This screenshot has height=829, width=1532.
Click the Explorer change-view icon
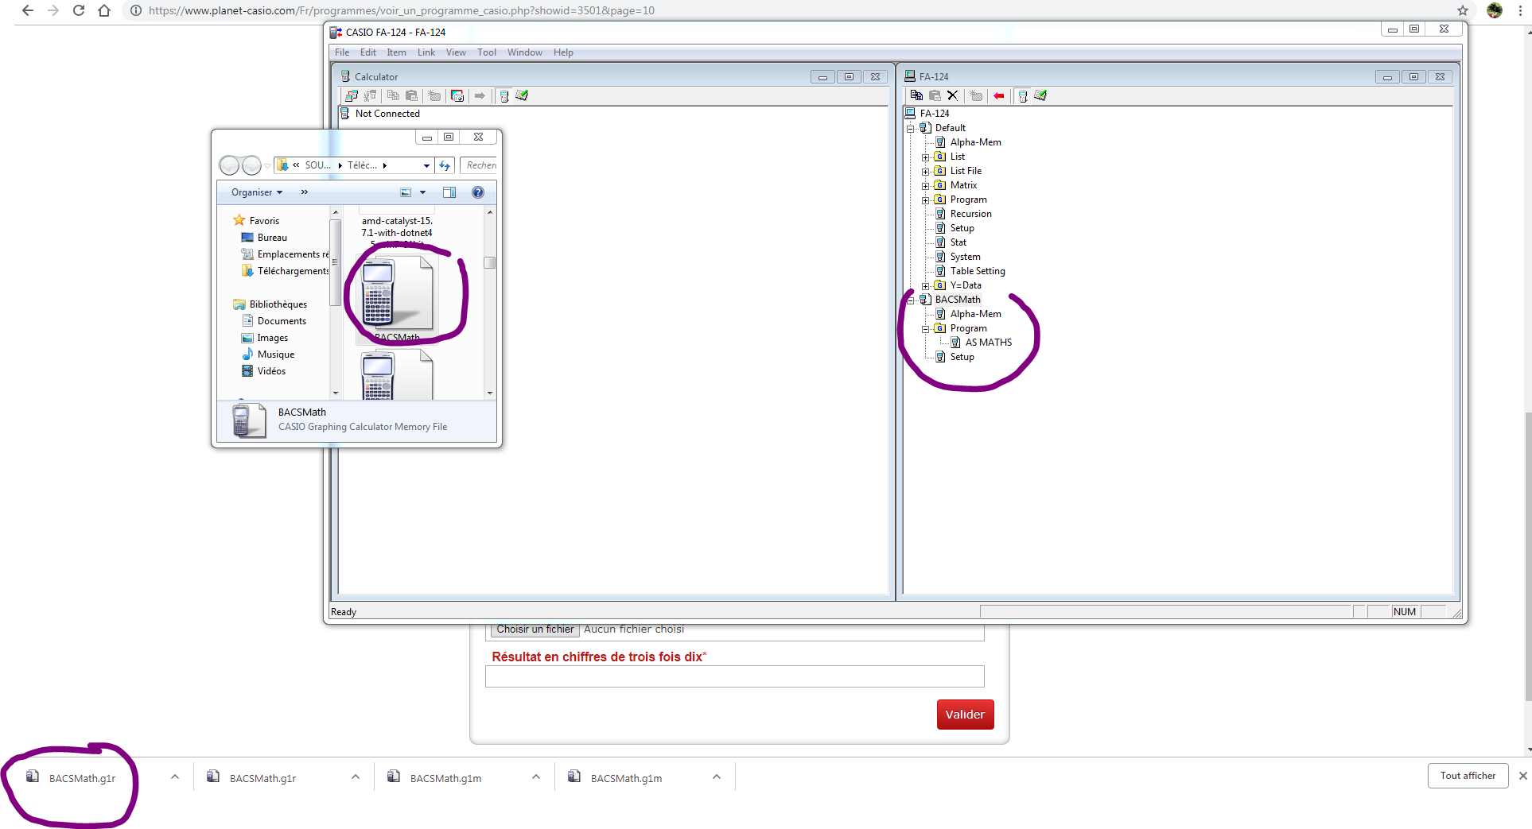[x=406, y=192]
